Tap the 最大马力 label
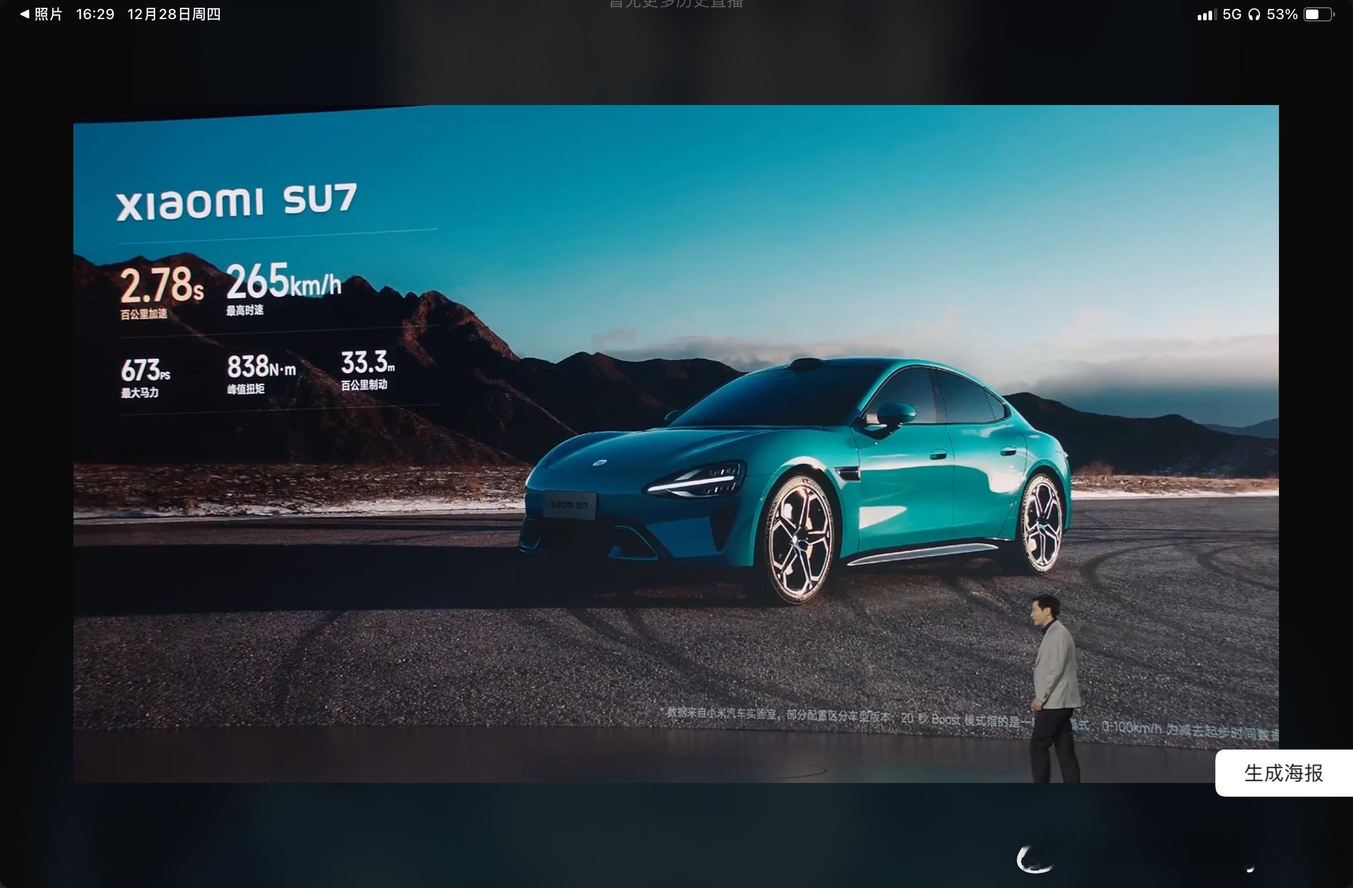1353x888 pixels. [x=140, y=392]
